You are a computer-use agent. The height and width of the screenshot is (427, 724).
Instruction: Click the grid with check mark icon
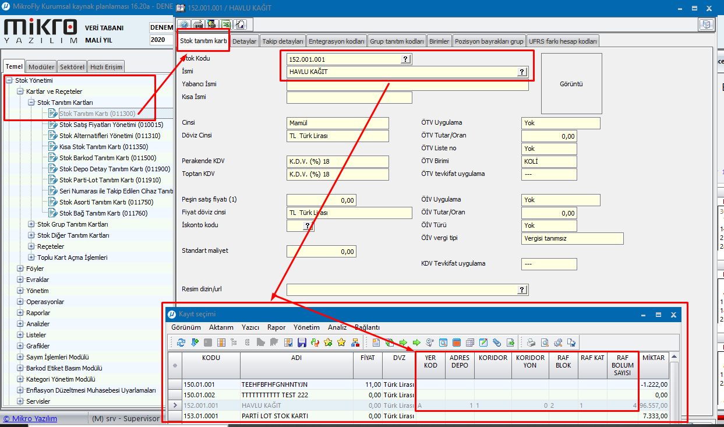[288, 343]
